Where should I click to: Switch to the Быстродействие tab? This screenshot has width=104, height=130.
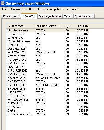coord(50,16)
